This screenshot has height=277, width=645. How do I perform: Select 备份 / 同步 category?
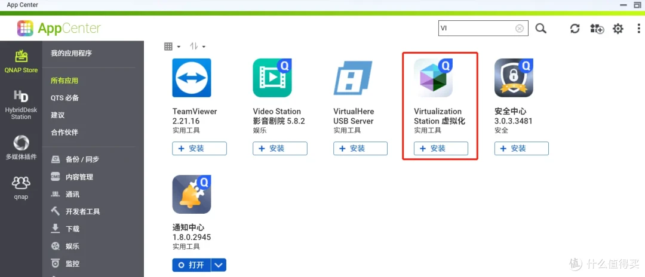click(x=75, y=159)
